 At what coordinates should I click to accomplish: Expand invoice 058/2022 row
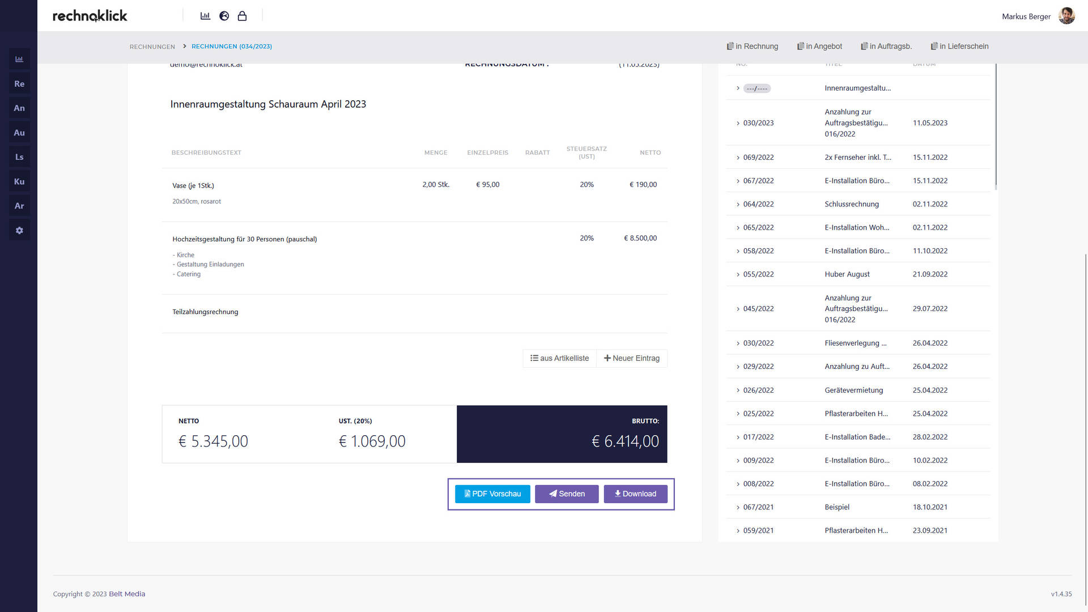738,251
